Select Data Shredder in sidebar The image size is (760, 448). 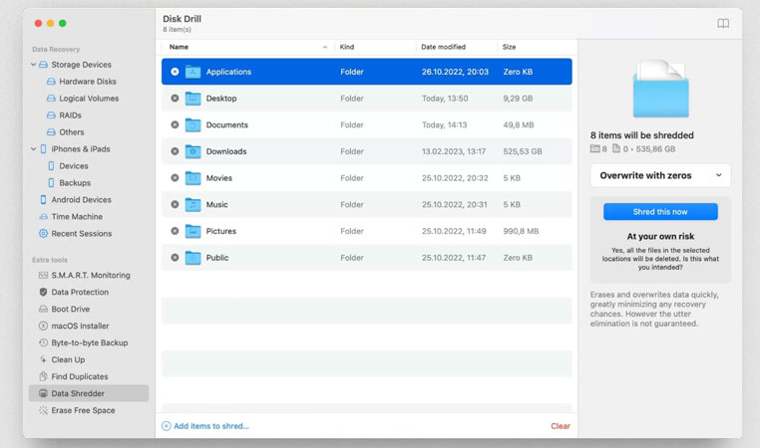pyautogui.click(x=89, y=393)
